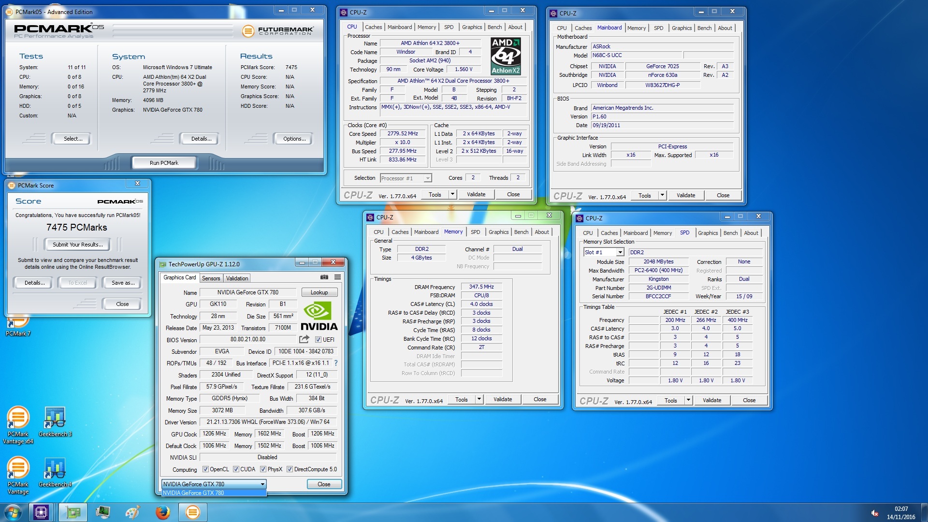Toggle the DirectCompute 5.0 checkbox
Viewport: 928px width, 522px height.
point(290,469)
